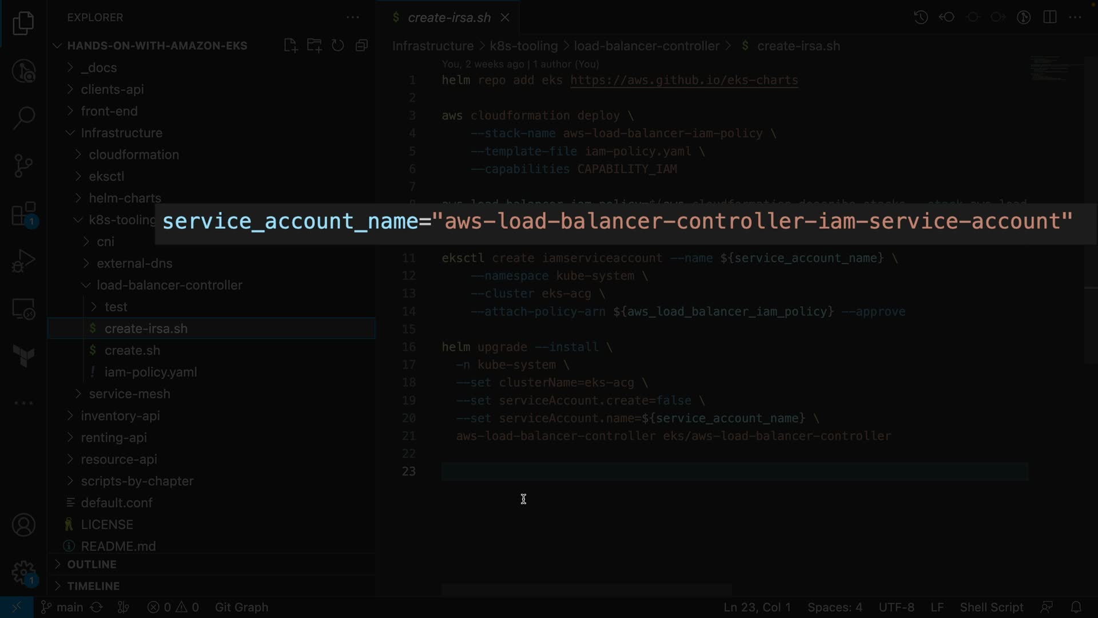This screenshot has height=618, width=1098.
Task: Open notifications bell in status bar
Action: [x=1076, y=607]
